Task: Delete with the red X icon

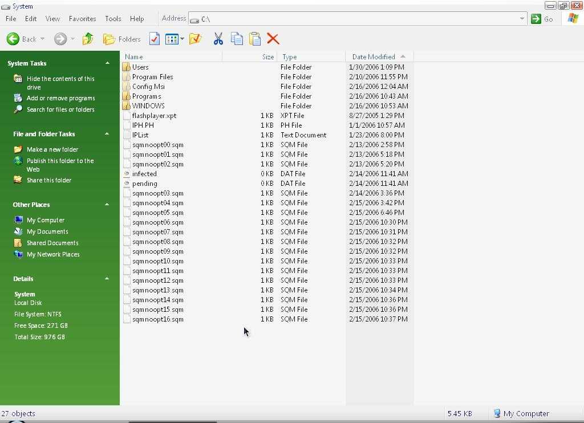Action: (x=273, y=39)
